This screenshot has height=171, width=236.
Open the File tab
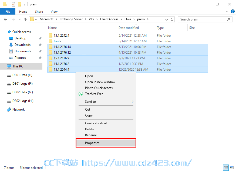click(x=8, y=12)
